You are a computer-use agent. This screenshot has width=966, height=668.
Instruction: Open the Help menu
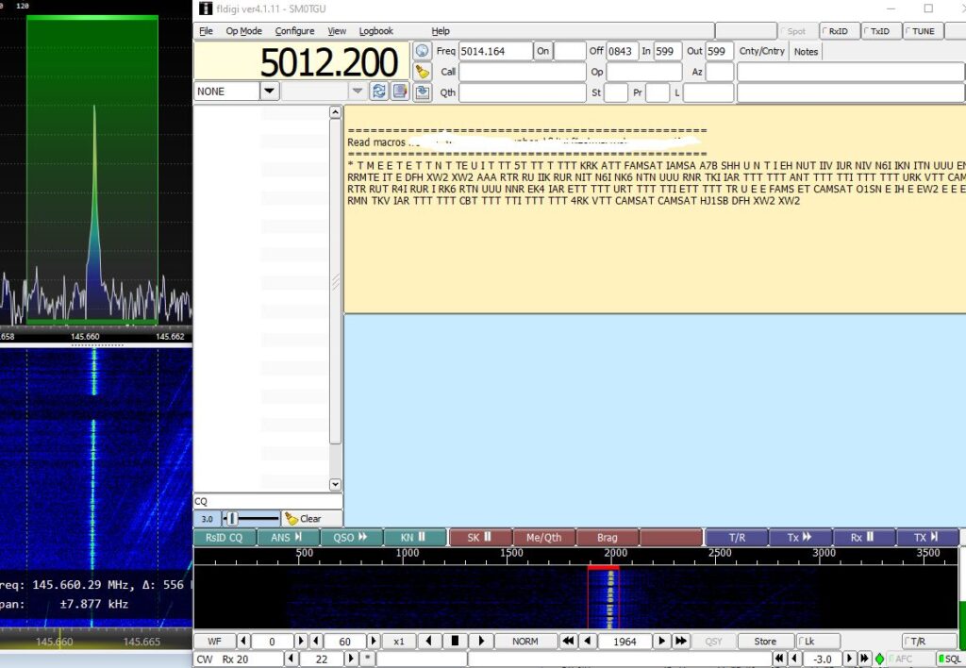(x=440, y=31)
